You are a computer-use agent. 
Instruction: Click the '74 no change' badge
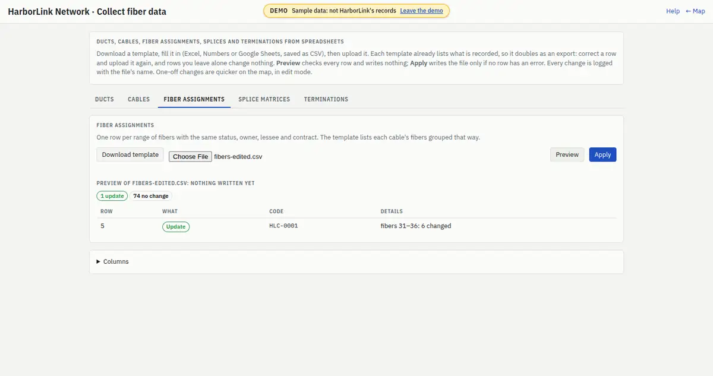point(151,195)
